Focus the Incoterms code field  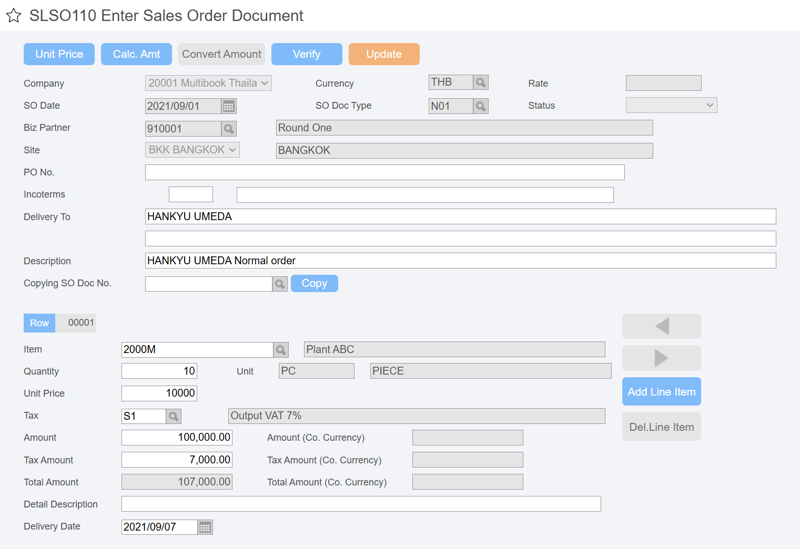click(x=191, y=194)
